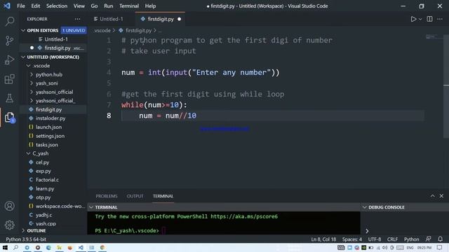
Task: Select the Terminal panel tab
Action: 163,196
